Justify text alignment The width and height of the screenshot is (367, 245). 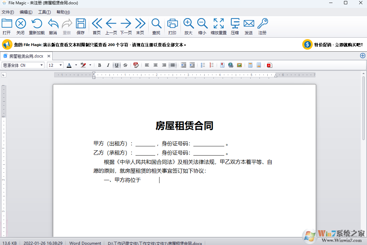pyautogui.click(x=173, y=65)
